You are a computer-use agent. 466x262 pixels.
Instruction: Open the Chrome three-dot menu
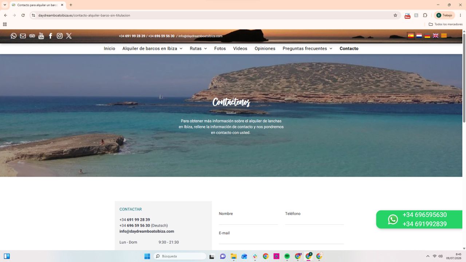461,15
